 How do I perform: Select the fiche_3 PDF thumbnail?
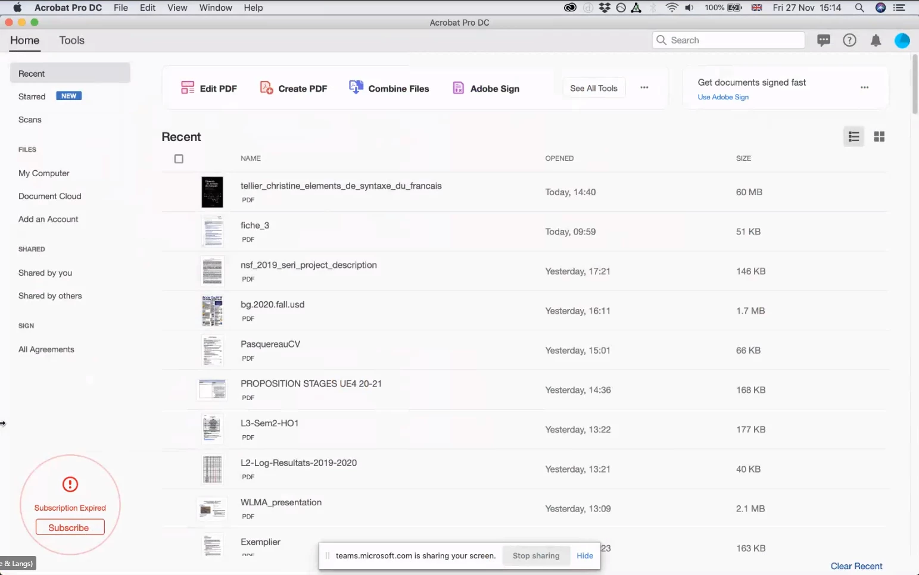click(213, 232)
